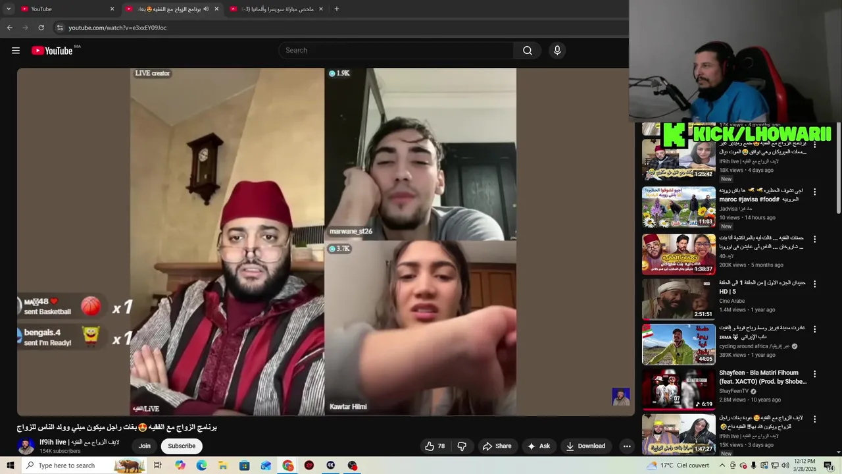Open the 4K app from the taskbar
The image size is (842, 474).
[x=331, y=465]
